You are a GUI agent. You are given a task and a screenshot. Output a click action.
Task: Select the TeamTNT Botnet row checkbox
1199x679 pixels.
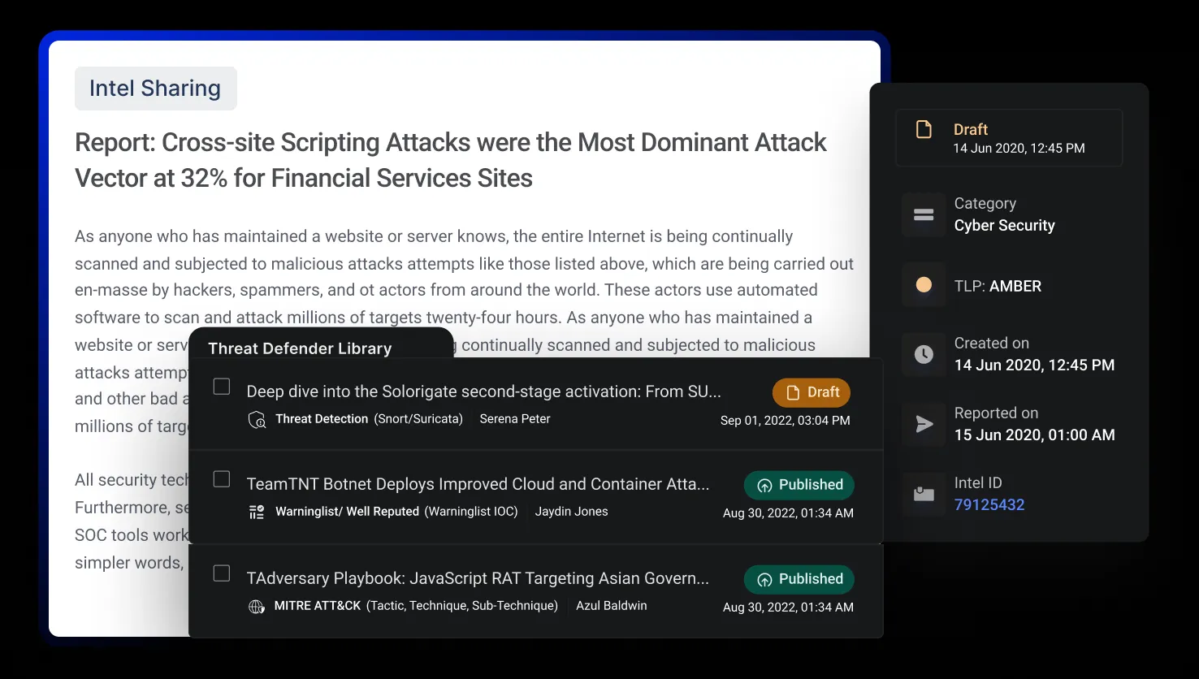coord(222,479)
